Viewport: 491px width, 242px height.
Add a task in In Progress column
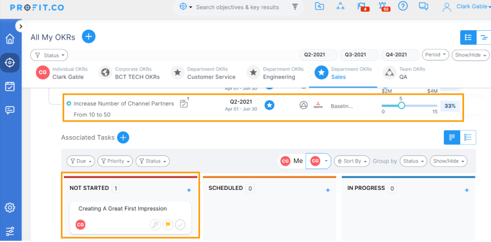466,190
